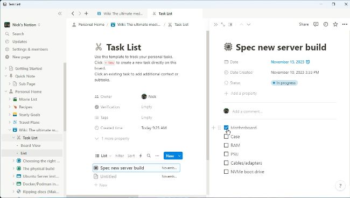Click the lightning bolt automations icon
Image resolution: width=350 pixels, height=198 pixels.
click(x=141, y=155)
